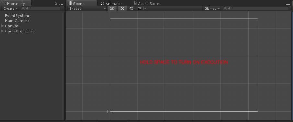Open the Scene panel options menu icon
Image resolution: width=293 pixels, height=122 pixels.
click(288, 4)
